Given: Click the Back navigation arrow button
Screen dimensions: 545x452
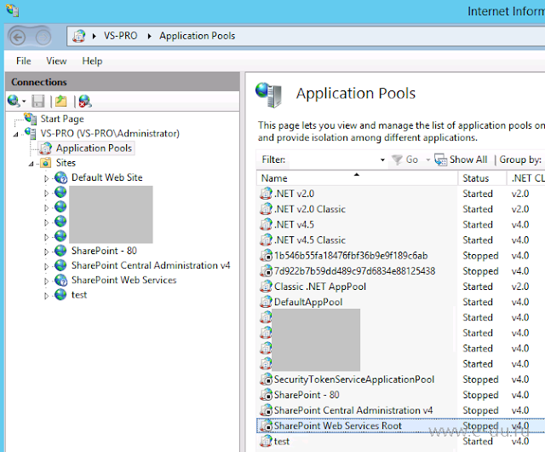Looking at the screenshot, I should pos(17,37).
